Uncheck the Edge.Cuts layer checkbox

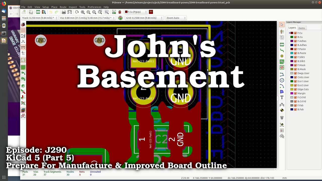click(x=295, y=89)
